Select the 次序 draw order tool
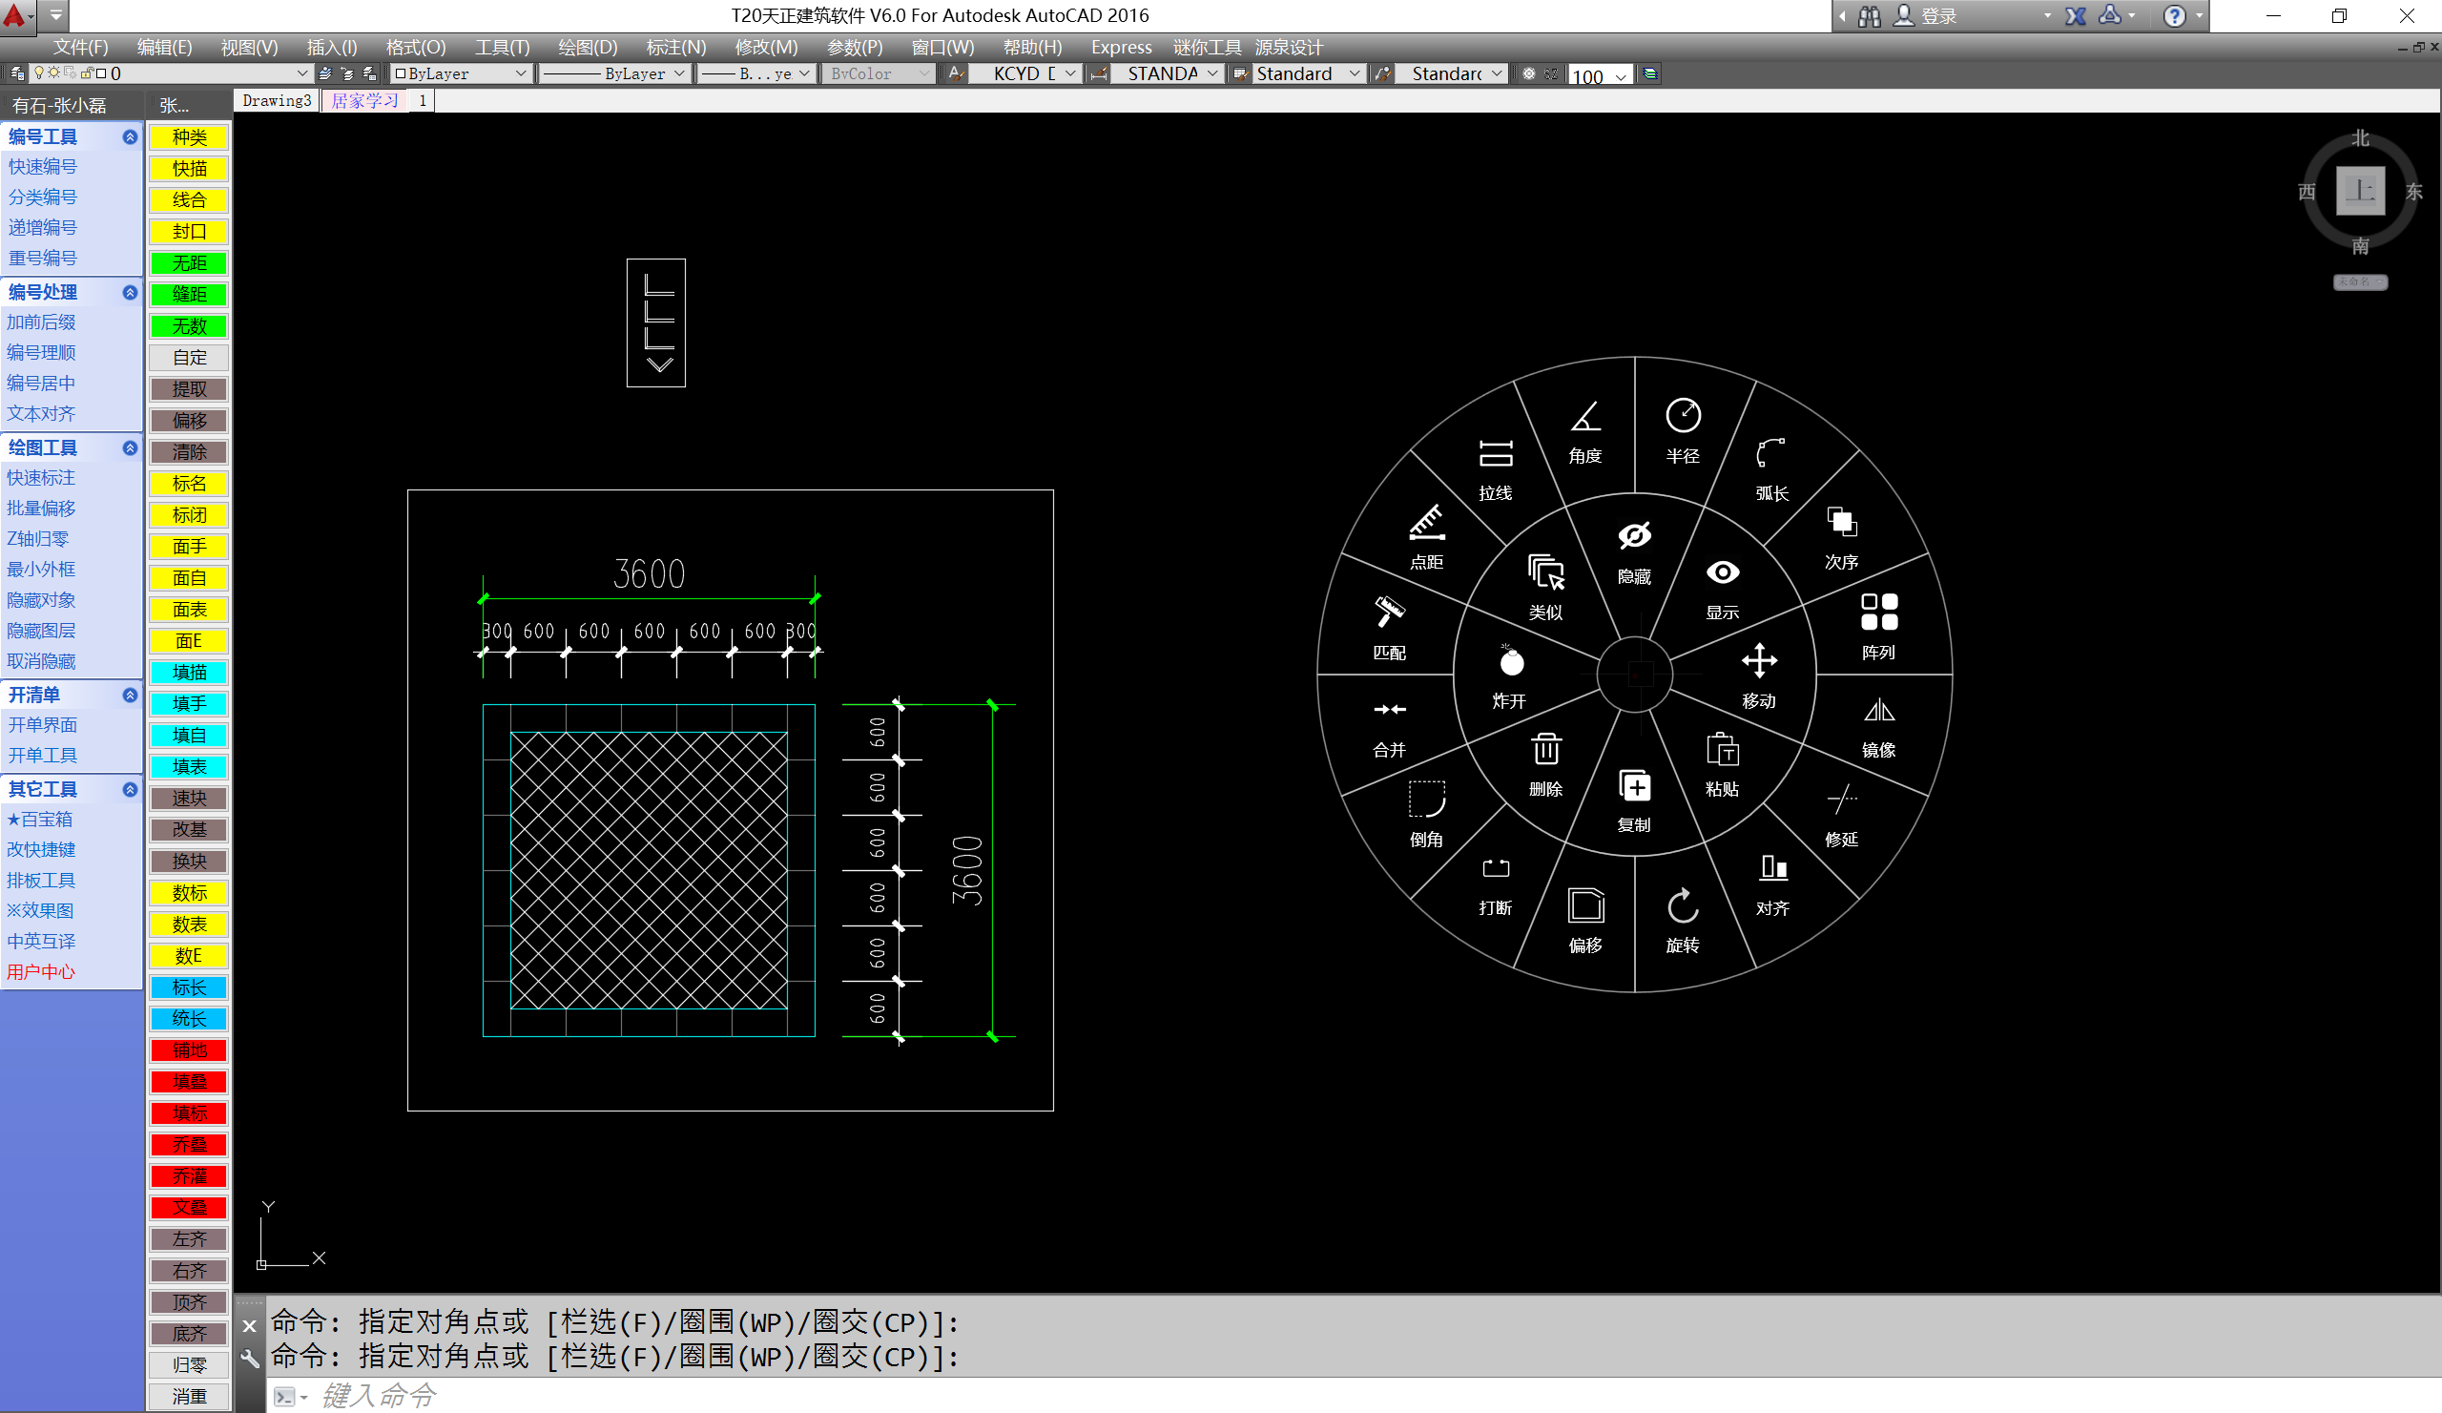 (1841, 539)
